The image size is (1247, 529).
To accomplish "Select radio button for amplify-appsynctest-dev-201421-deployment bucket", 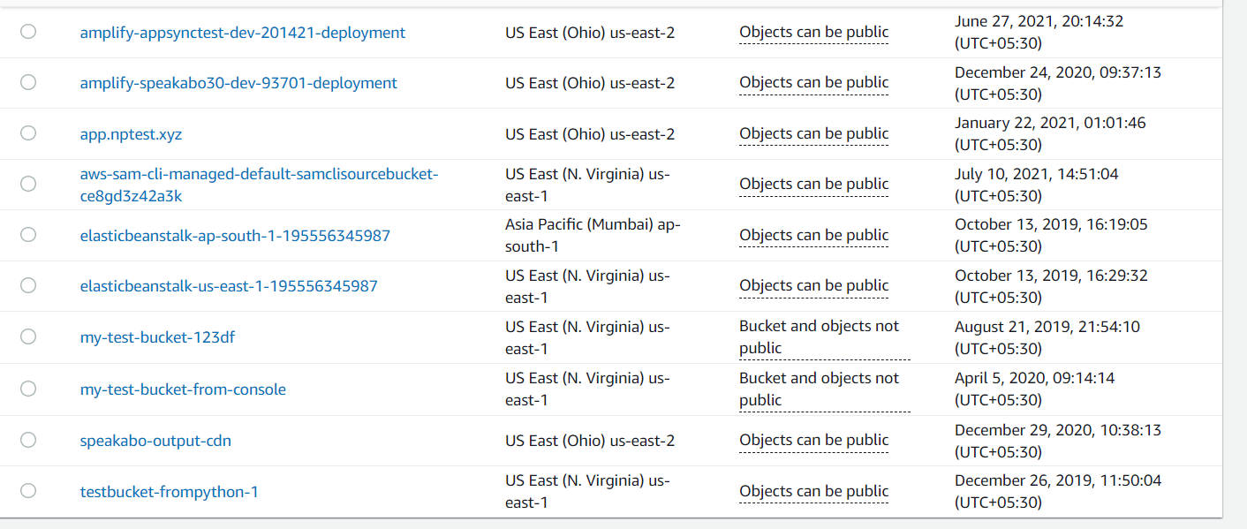I will 28,32.
